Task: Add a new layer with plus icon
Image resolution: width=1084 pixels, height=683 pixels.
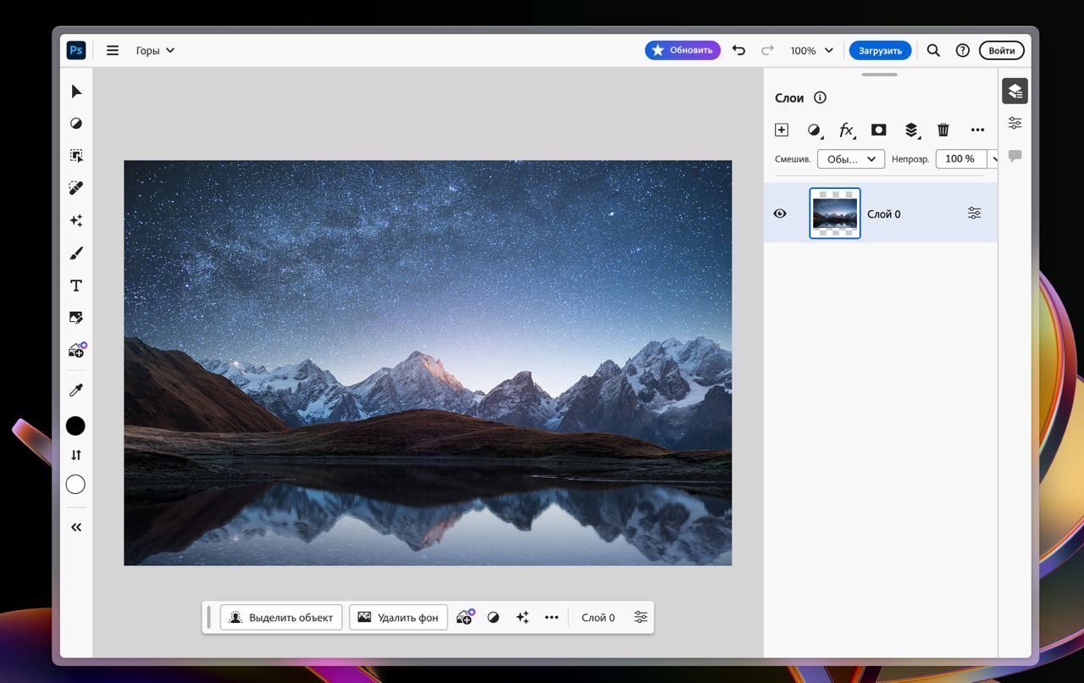Action: 782,130
